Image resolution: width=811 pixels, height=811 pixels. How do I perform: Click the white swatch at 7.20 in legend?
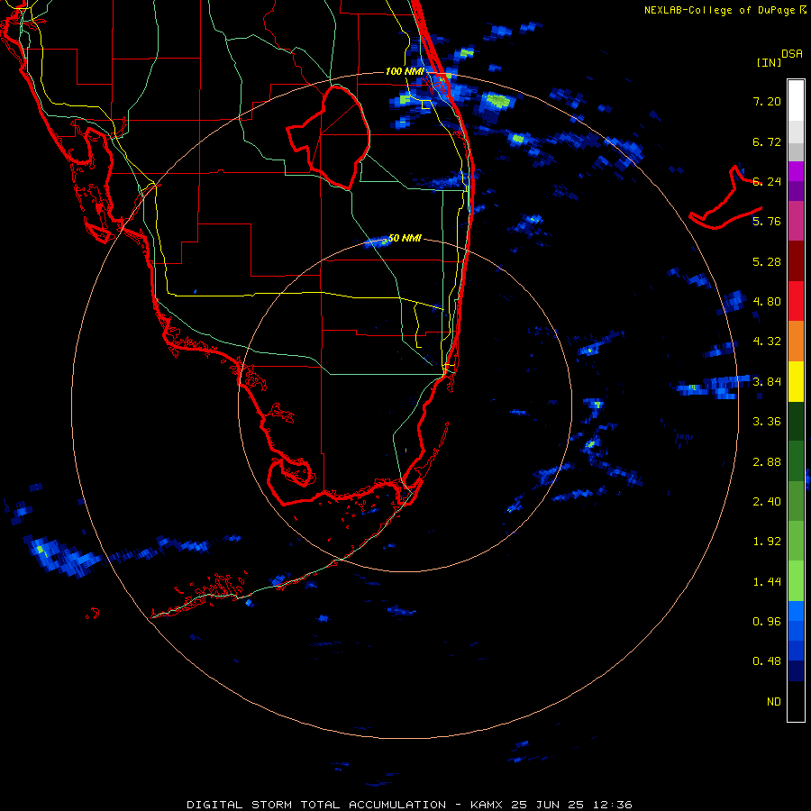[796, 101]
